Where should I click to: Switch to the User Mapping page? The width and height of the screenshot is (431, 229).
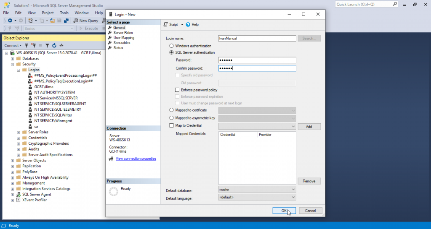coord(124,38)
